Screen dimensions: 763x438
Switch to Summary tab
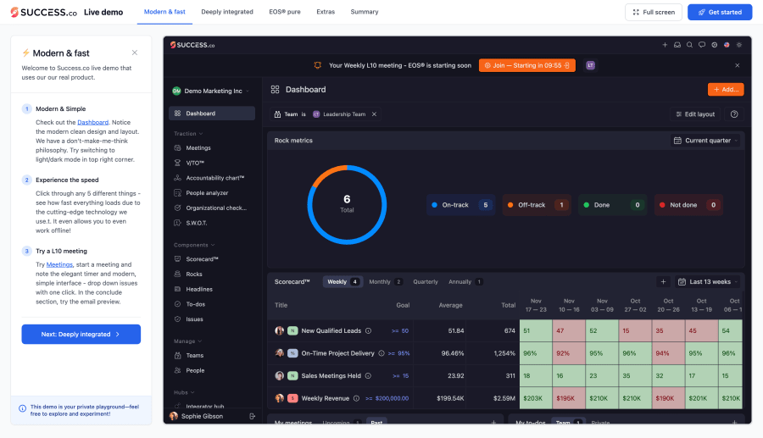point(365,12)
